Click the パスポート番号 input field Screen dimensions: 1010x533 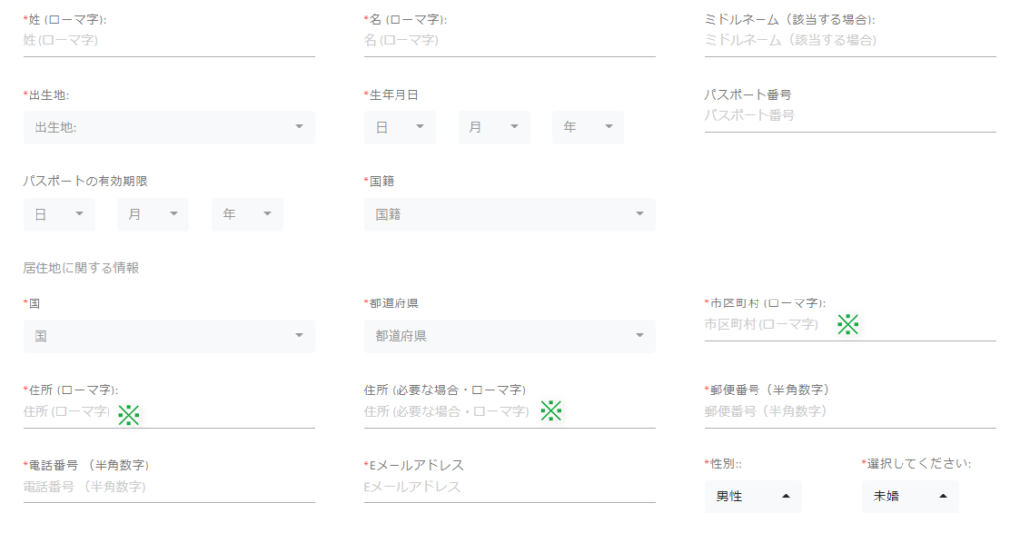(850, 116)
